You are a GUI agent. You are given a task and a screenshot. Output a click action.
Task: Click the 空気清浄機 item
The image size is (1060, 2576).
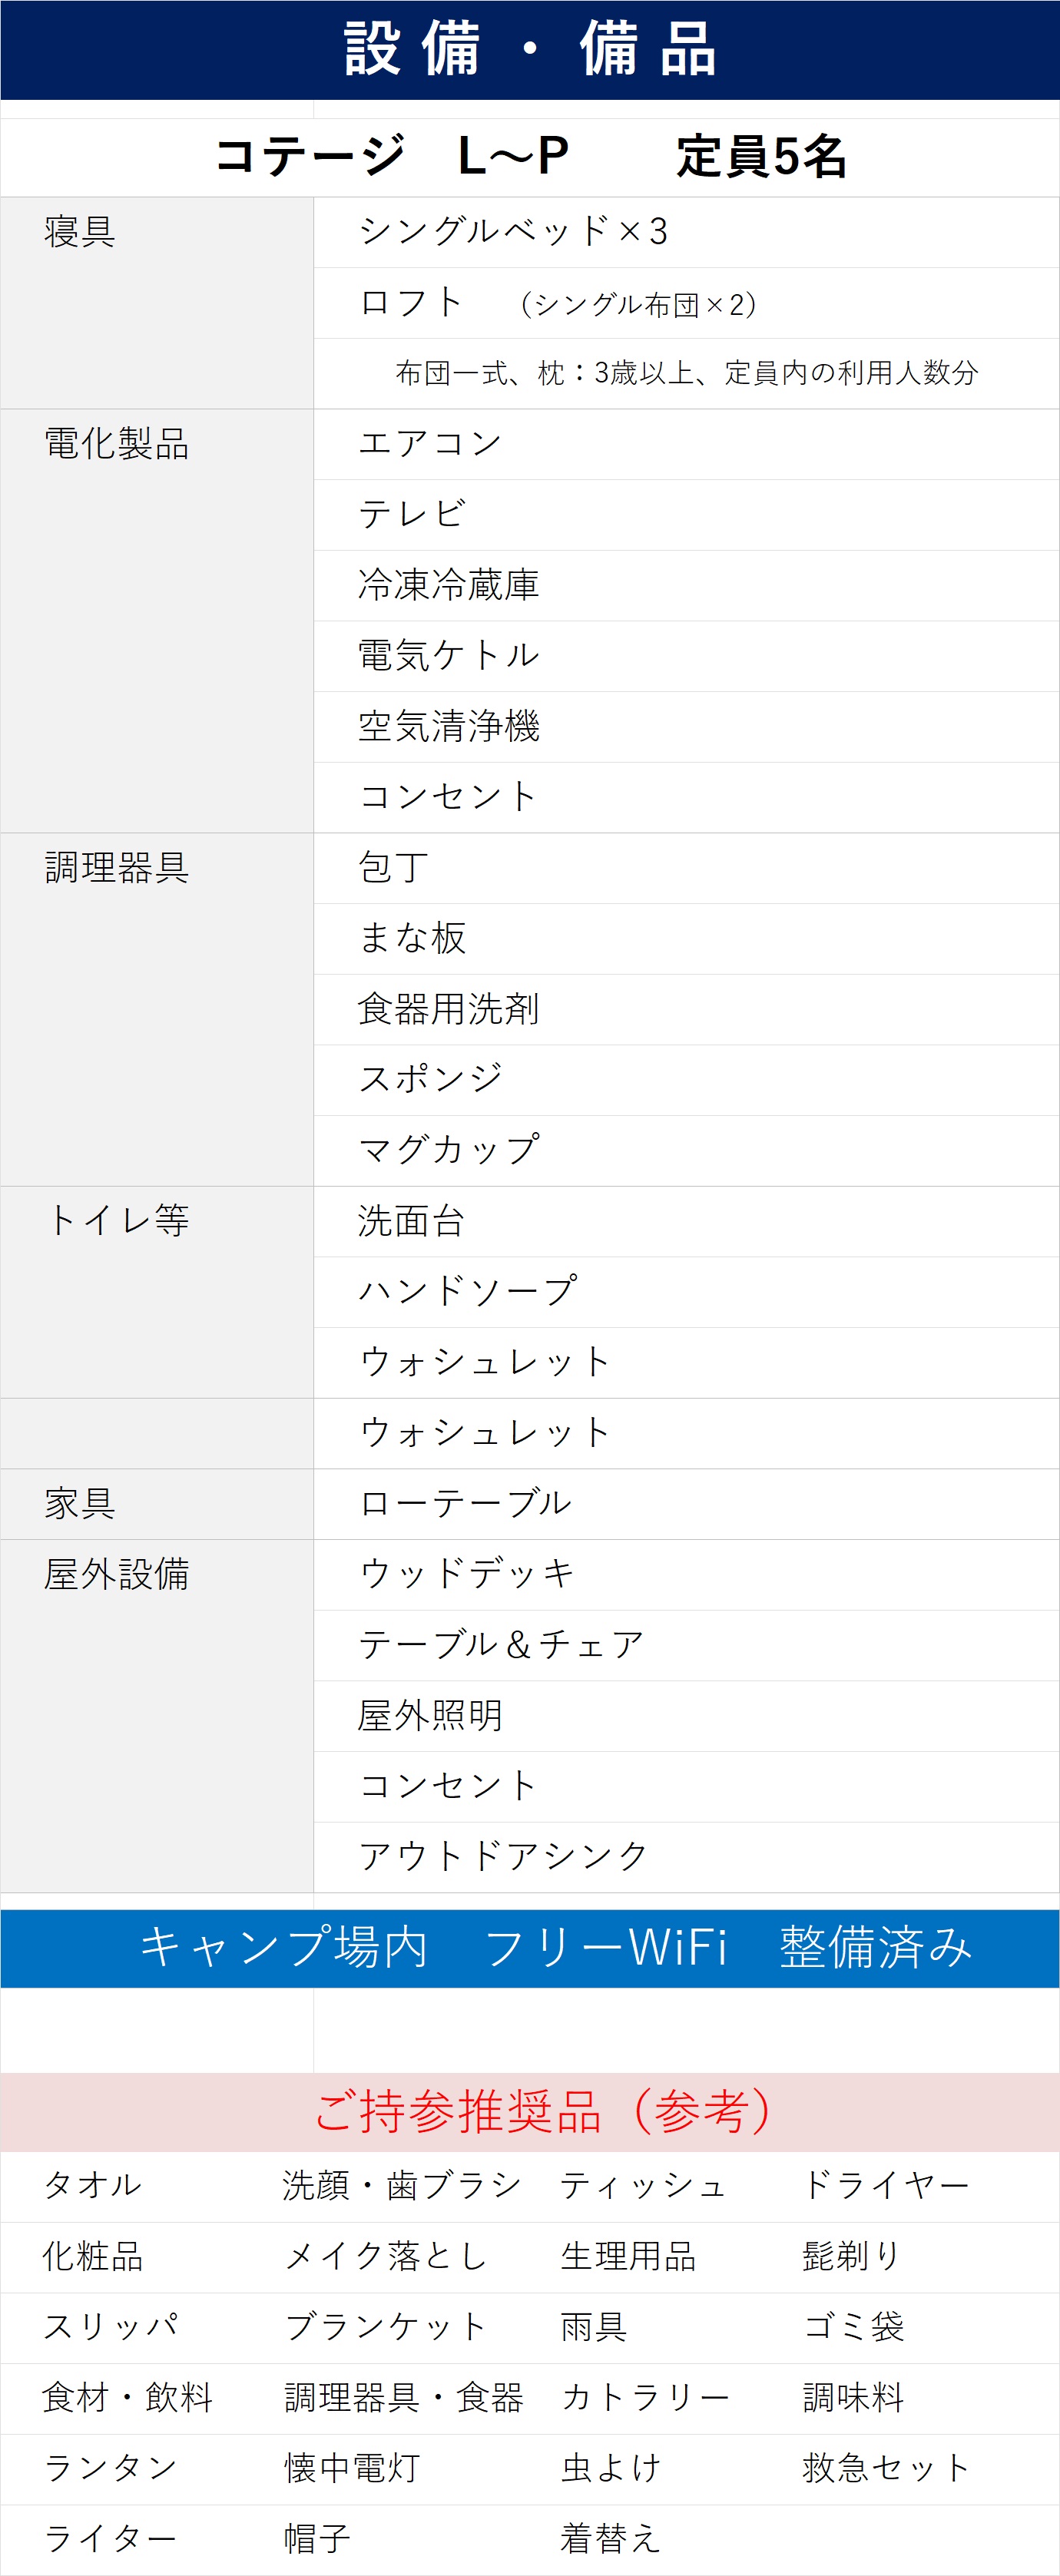[x=448, y=727]
